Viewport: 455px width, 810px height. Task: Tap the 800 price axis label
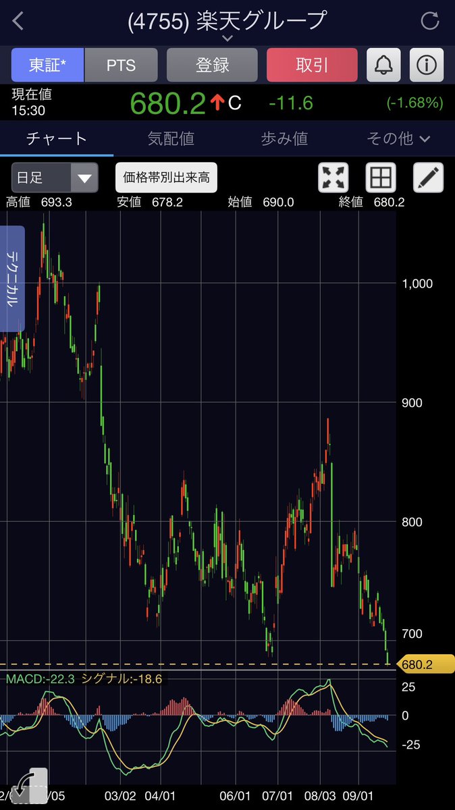click(413, 522)
